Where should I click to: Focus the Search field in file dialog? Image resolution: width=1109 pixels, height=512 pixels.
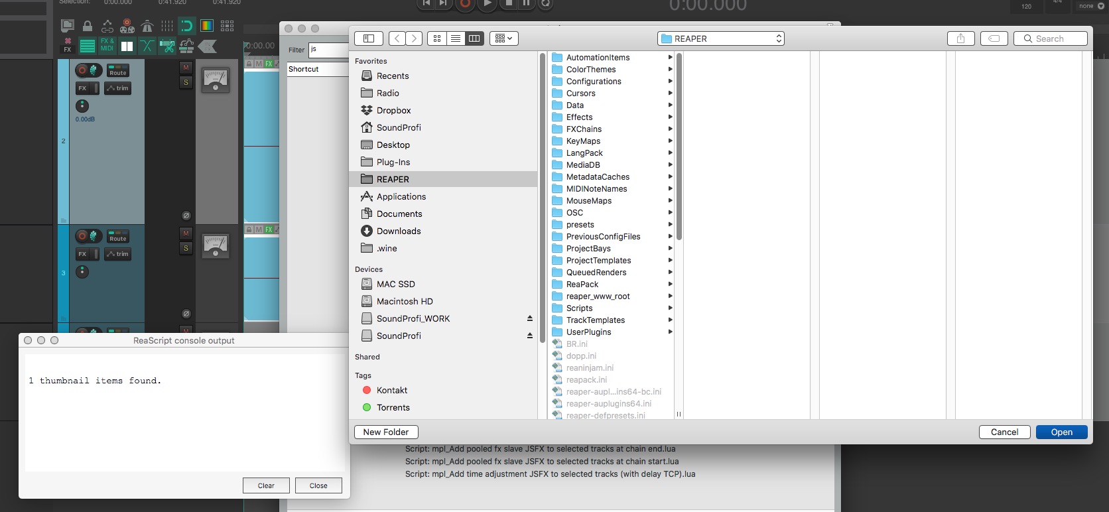(x=1051, y=38)
